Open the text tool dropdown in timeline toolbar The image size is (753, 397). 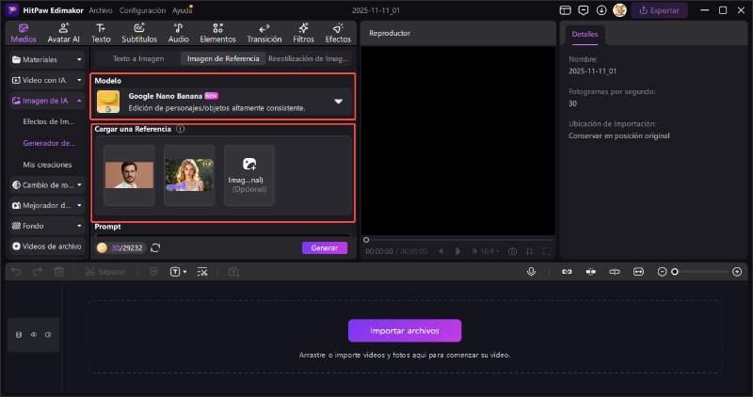tap(178, 272)
